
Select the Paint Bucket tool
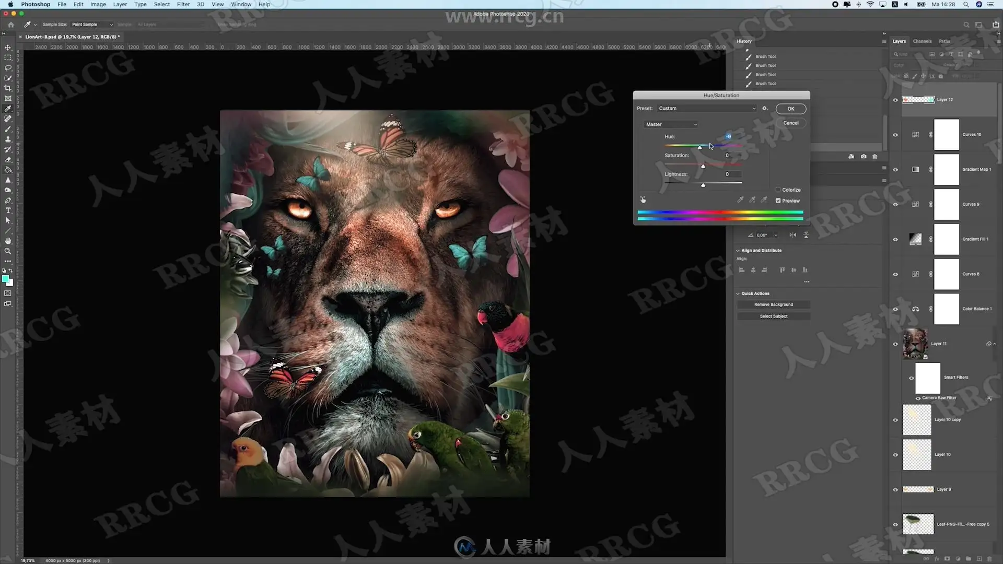(x=8, y=170)
